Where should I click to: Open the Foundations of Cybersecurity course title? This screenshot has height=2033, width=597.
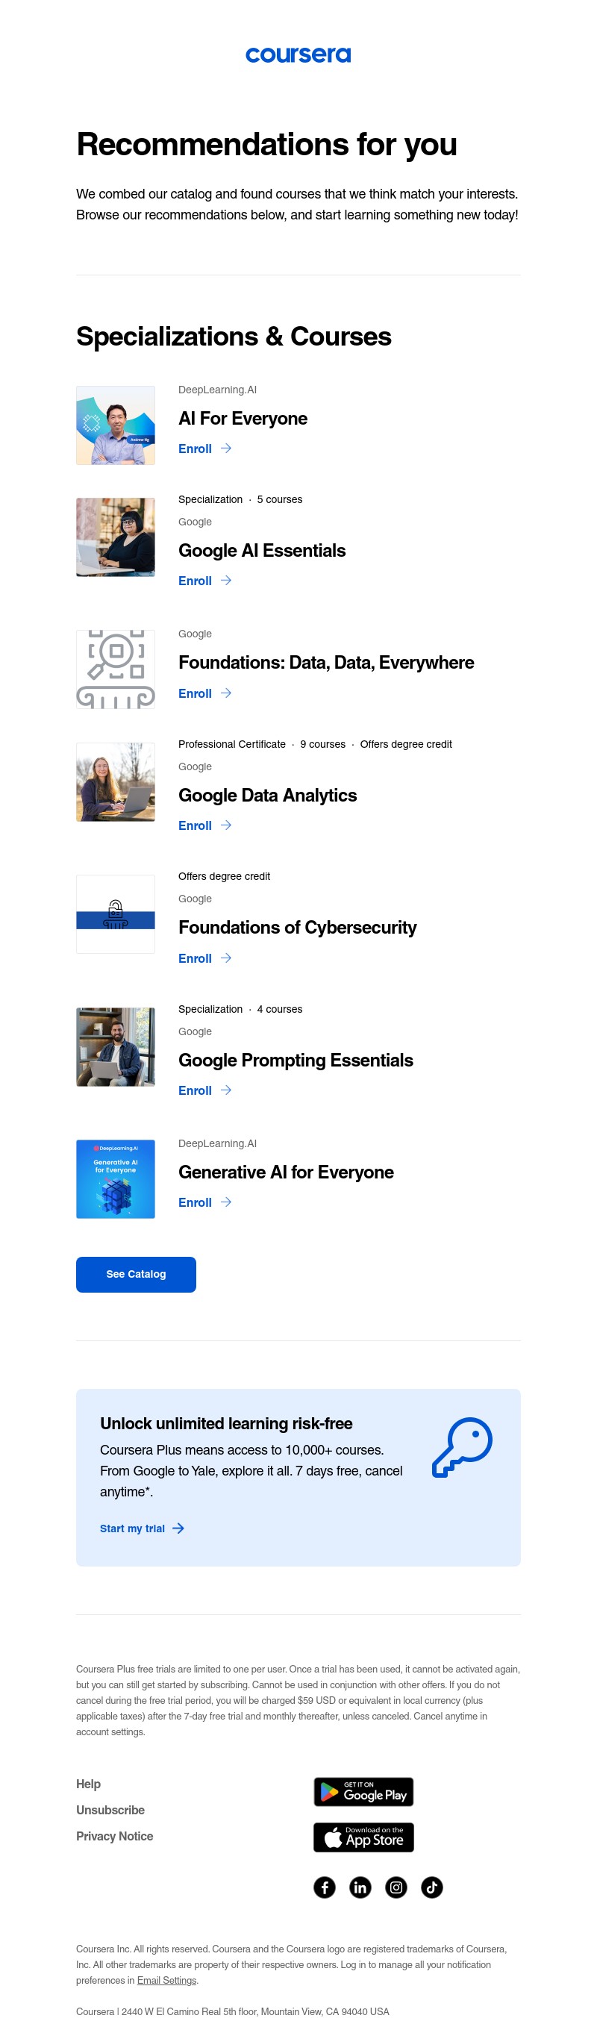coord(297,928)
